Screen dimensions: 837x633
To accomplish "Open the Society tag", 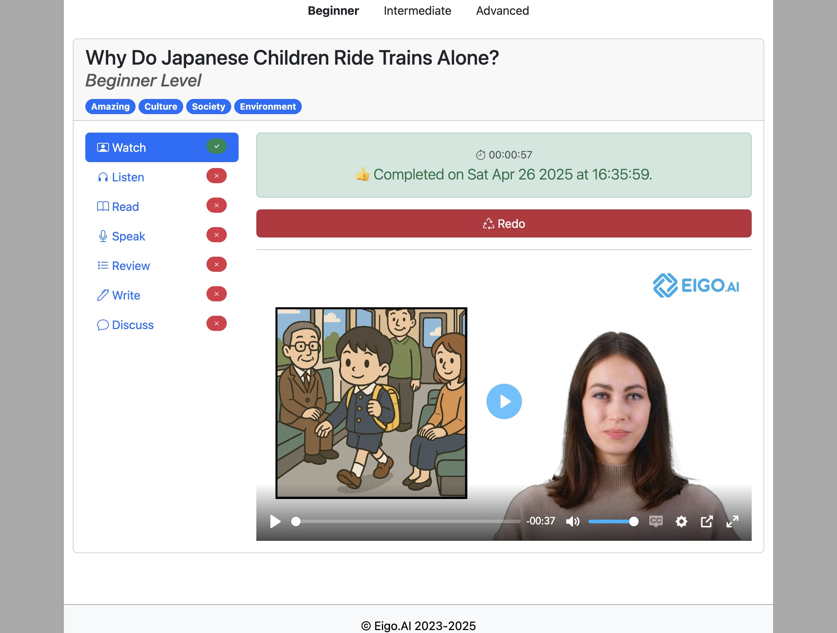I will [208, 106].
